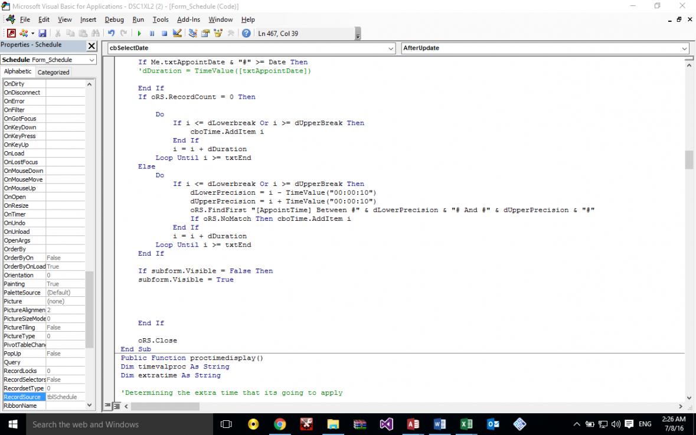Switch to the Alphabetic properties tab
Screen dimensions: 696x435
tap(18, 71)
